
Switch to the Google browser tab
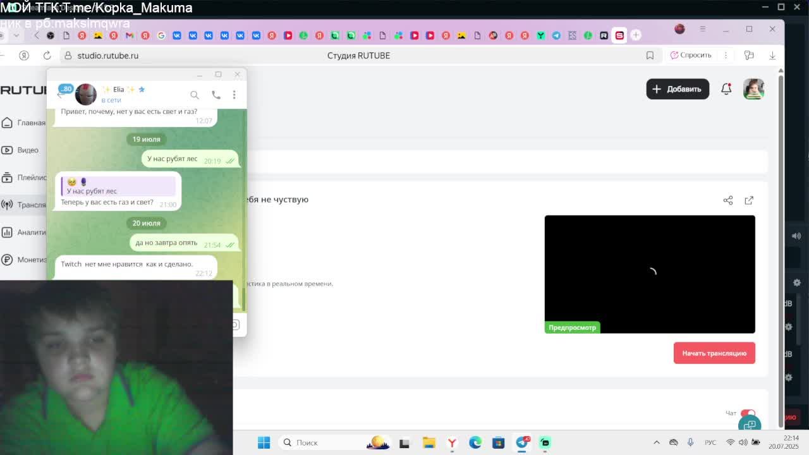[161, 35]
